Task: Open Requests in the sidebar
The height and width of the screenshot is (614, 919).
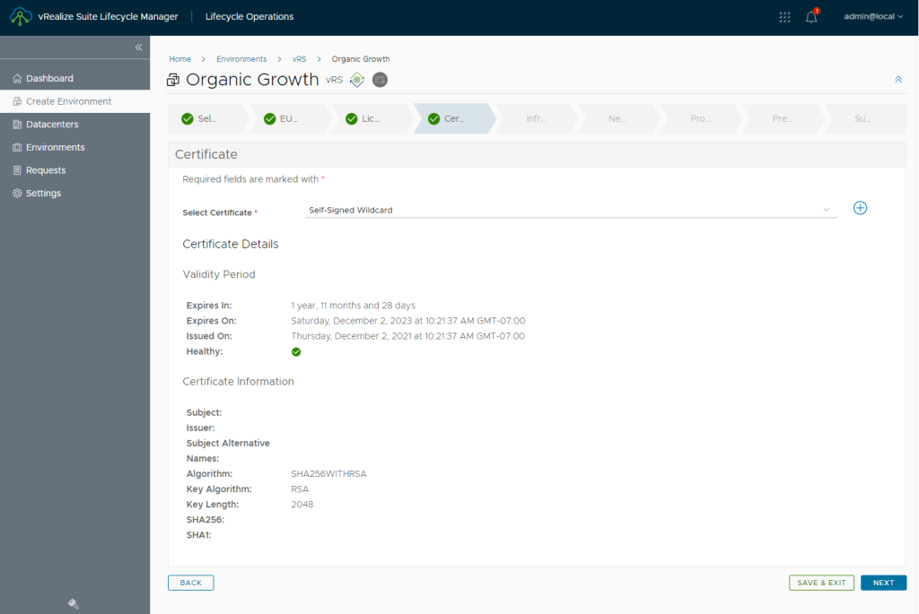Action: tap(75, 170)
